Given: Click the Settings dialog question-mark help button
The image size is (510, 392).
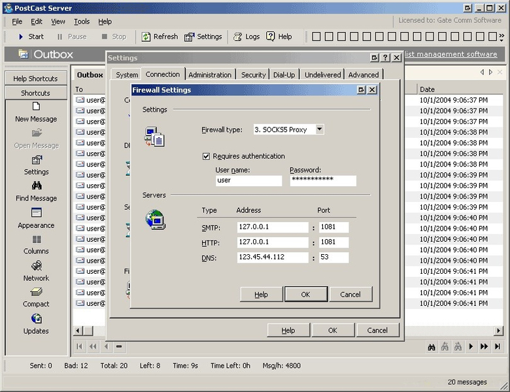Looking at the screenshot, I should 385,58.
